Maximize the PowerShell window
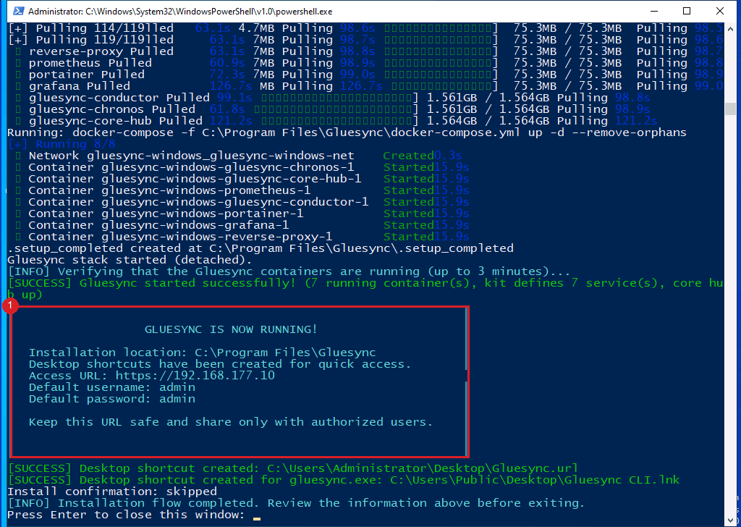 (687, 11)
